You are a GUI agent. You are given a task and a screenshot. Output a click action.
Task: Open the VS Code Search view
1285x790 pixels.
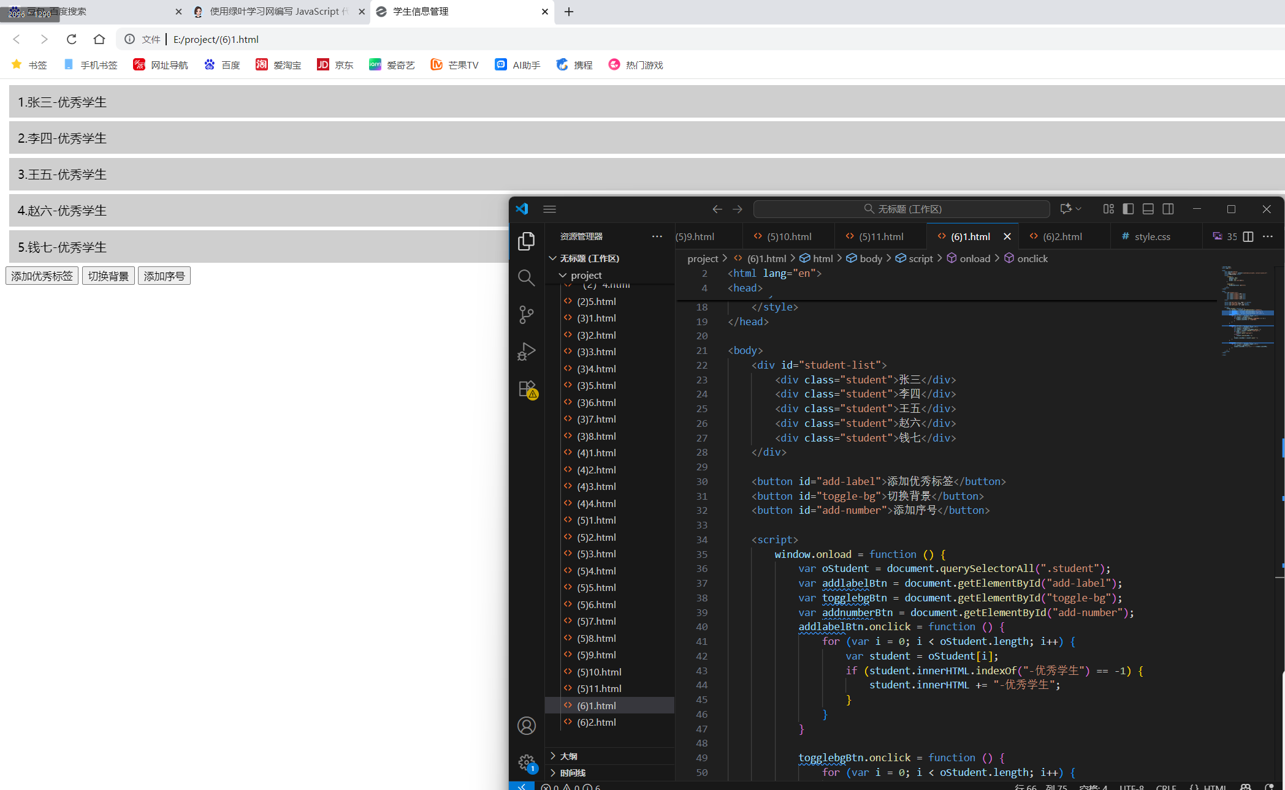pyautogui.click(x=526, y=278)
